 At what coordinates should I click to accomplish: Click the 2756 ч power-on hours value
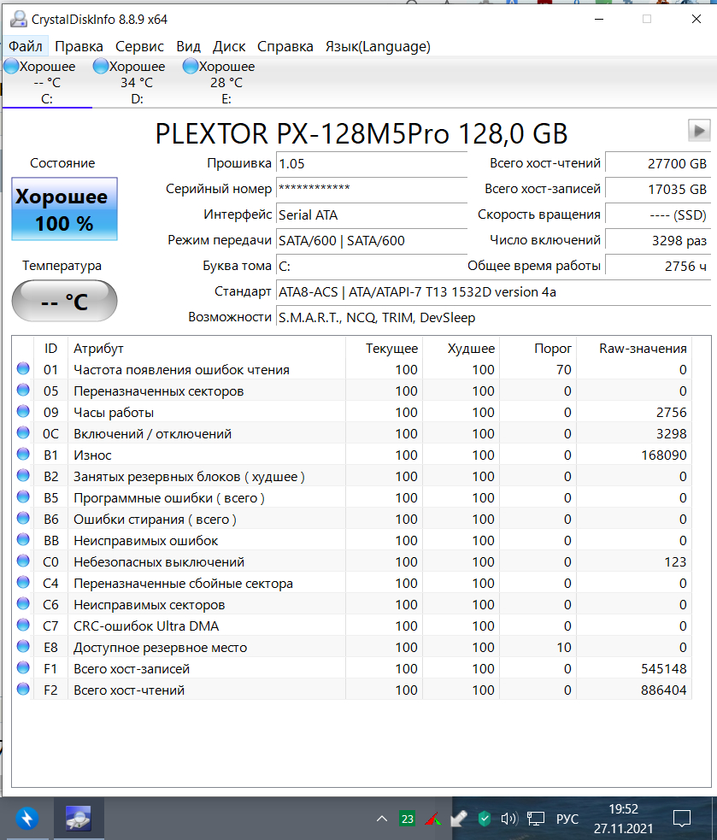coord(657,267)
